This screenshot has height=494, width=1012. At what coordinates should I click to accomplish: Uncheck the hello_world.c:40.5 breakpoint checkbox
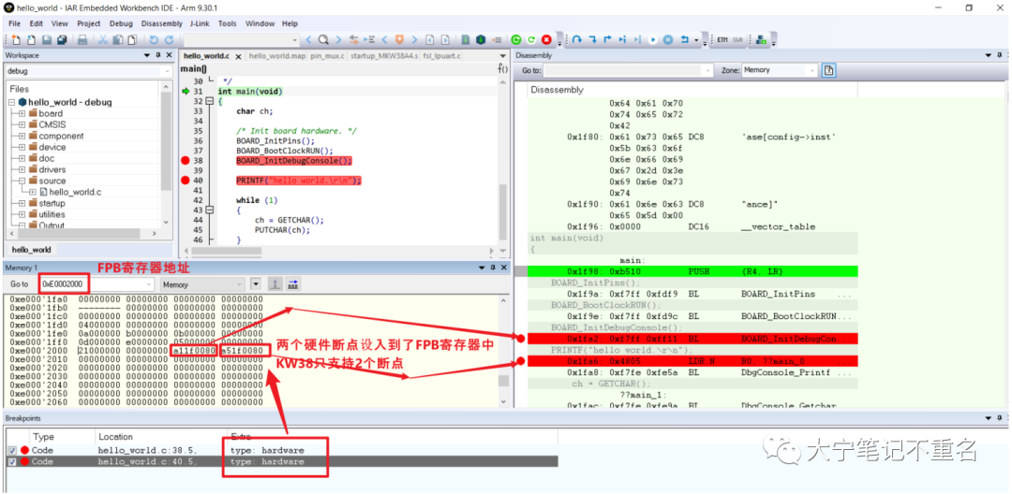11,462
